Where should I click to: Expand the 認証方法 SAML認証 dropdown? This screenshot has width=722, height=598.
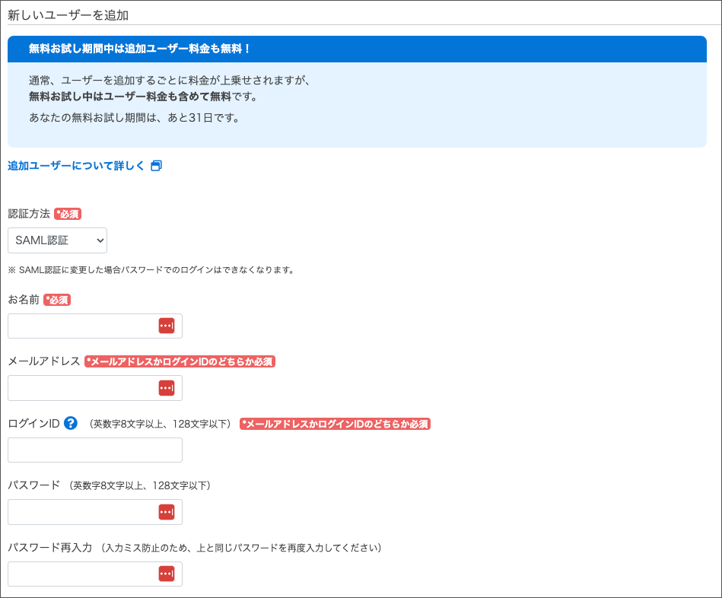tap(58, 240)
